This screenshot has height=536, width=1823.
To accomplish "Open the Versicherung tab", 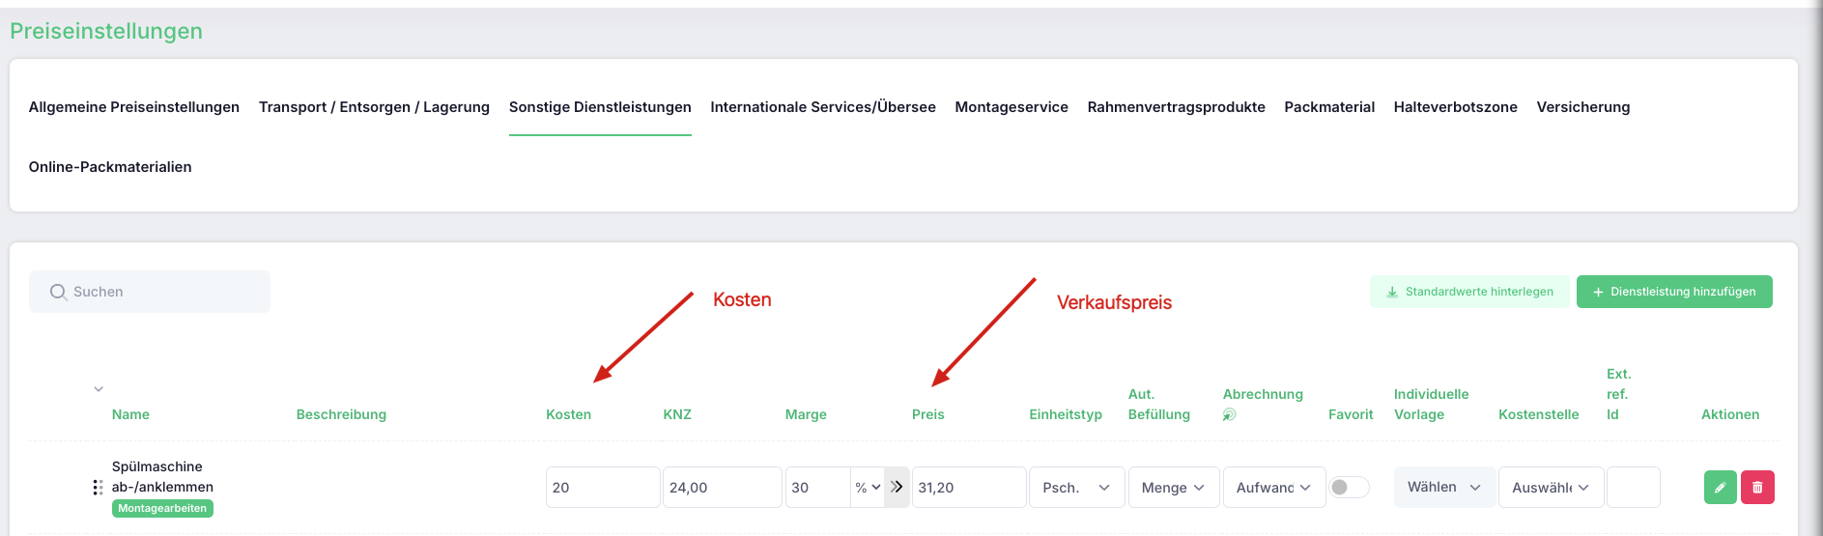I will (x=1582, y=107).
